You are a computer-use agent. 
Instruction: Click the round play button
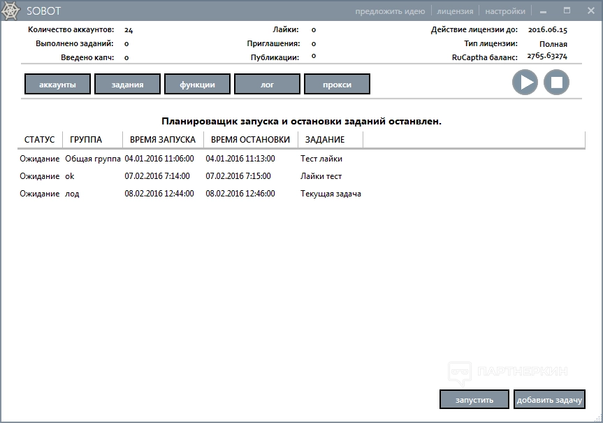coord(525,83)
